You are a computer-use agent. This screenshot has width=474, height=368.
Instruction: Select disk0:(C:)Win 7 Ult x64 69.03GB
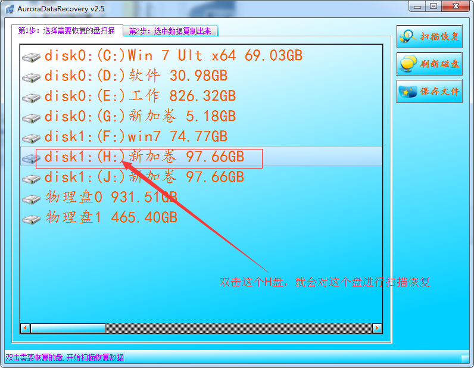(x=173, y=55)
